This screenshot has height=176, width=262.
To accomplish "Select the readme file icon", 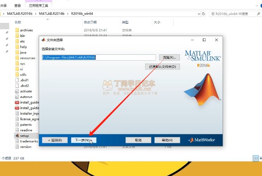I will 17,130.
